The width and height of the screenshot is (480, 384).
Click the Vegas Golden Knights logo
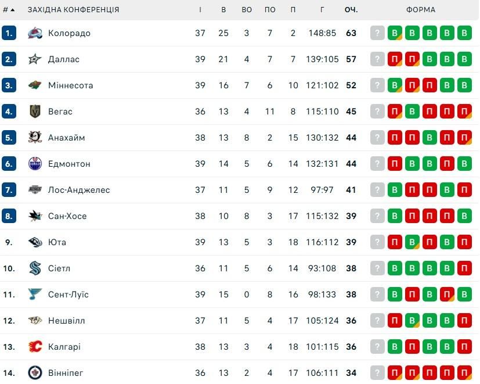pos(35,112)
